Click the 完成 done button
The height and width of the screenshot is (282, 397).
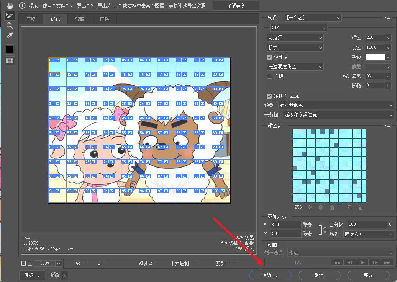[x=368, y=275]
